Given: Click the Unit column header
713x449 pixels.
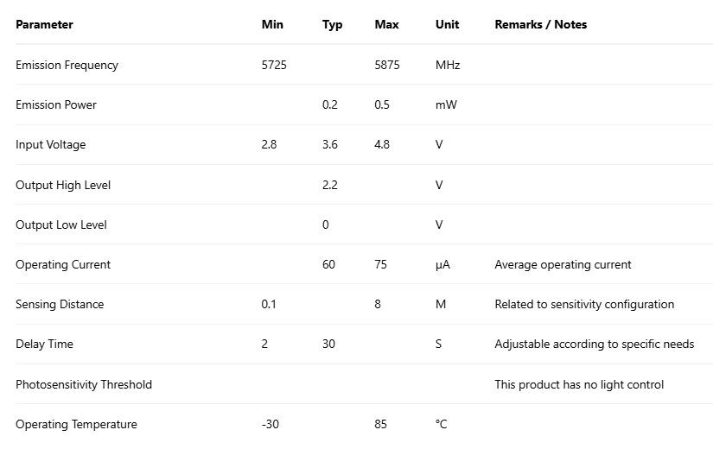Looking at the screenshot, I should [x=447, y=25].
